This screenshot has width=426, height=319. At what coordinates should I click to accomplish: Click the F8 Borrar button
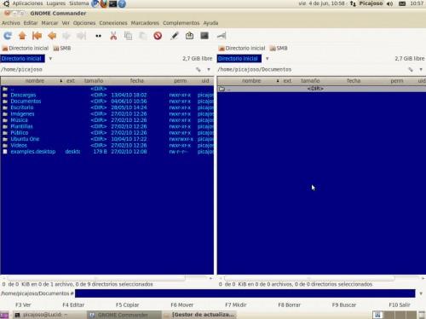pos(289,305)
